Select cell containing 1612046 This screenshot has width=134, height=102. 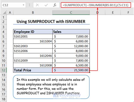coord(33,56)
